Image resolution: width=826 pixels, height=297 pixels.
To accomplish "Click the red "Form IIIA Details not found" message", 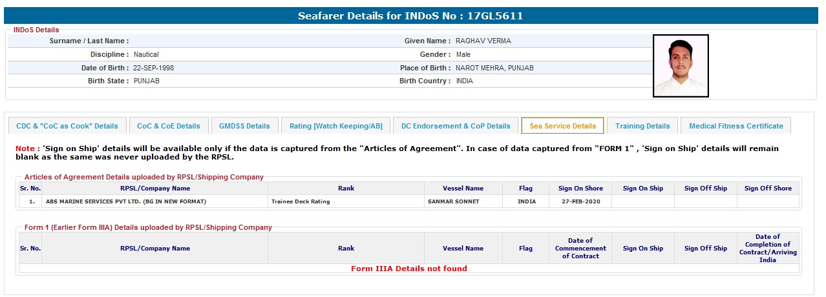I will click(x=408, y=269).
